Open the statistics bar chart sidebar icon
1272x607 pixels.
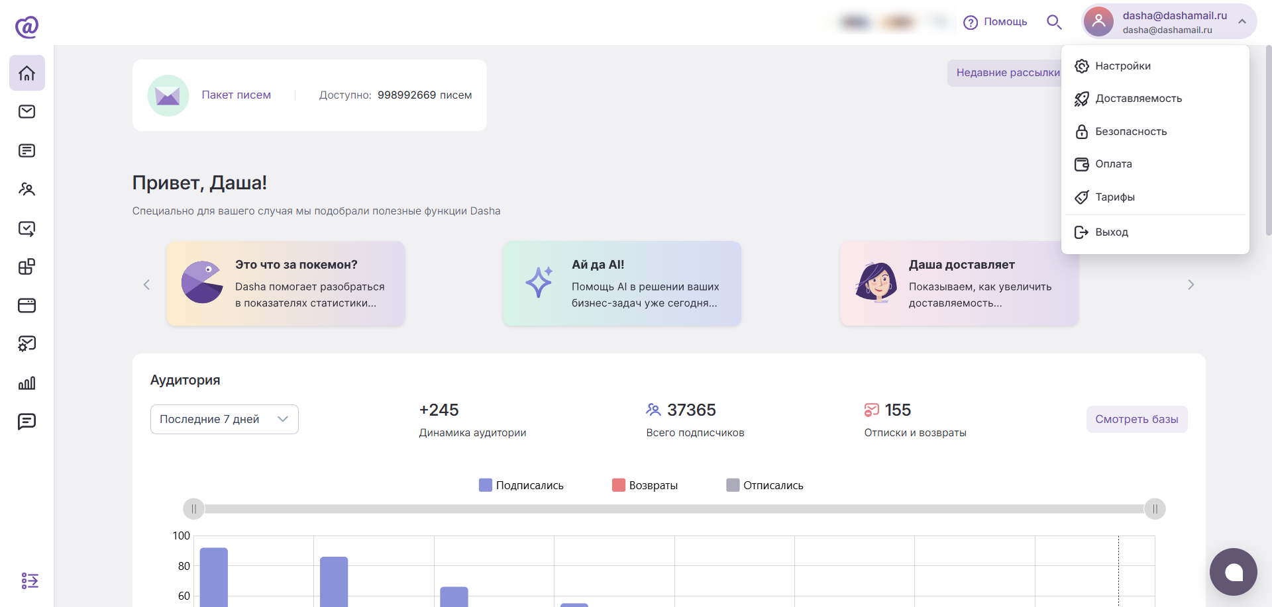tap(27, 383)
